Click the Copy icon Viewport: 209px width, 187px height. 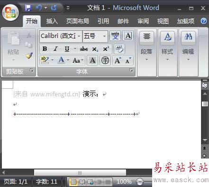tap(29, 45)
